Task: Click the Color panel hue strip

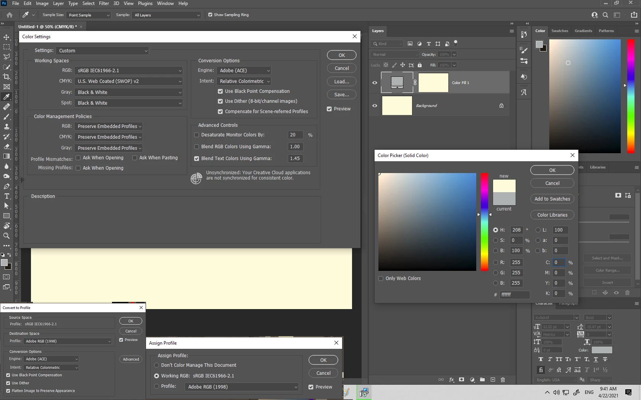Action: pos(631,96)
